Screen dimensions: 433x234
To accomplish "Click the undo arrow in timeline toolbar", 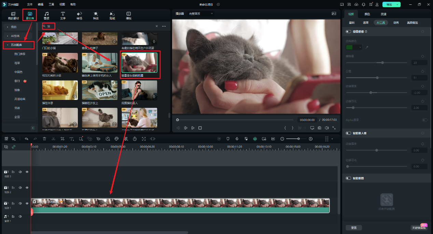I will point(26,139).
